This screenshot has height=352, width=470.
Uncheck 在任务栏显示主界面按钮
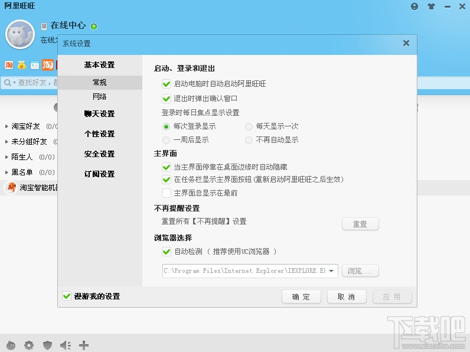point(167,180)
